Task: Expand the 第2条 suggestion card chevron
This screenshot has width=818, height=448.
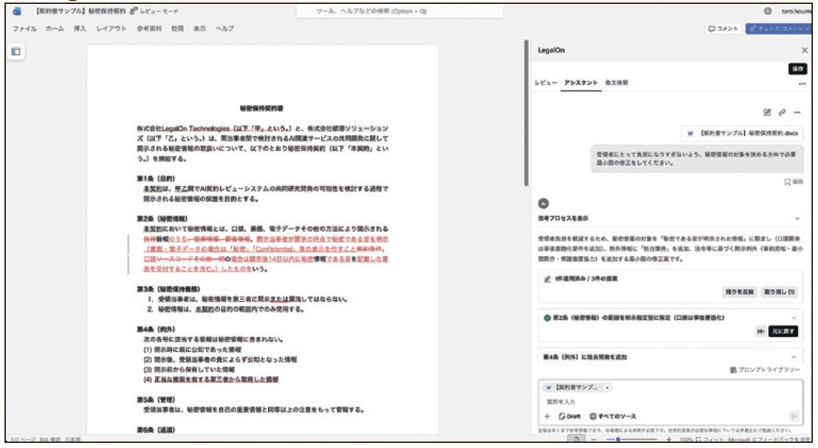Action: [x=794, y=318]
